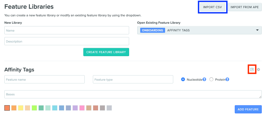Click into the Bases text area
This screenshot has width=268, height=118.
(x=133, y=94)
